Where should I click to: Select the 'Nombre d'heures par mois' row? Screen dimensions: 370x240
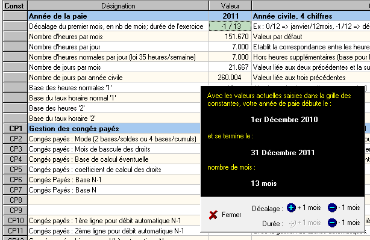coord(118,37)
